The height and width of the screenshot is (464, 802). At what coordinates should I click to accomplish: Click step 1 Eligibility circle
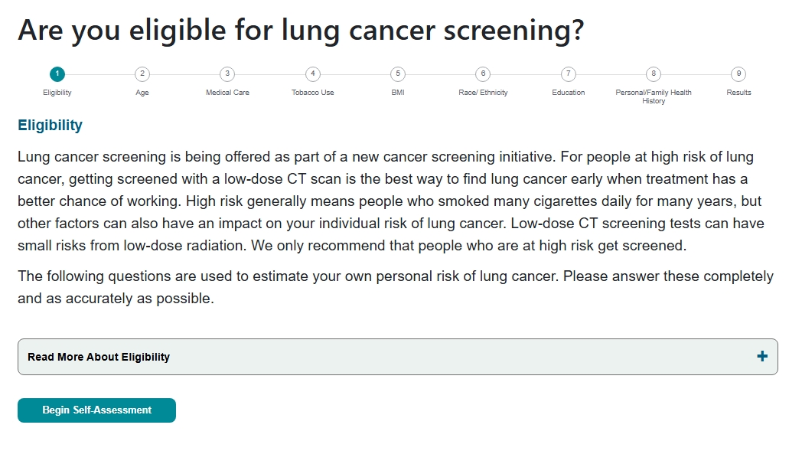click(57, 74)
